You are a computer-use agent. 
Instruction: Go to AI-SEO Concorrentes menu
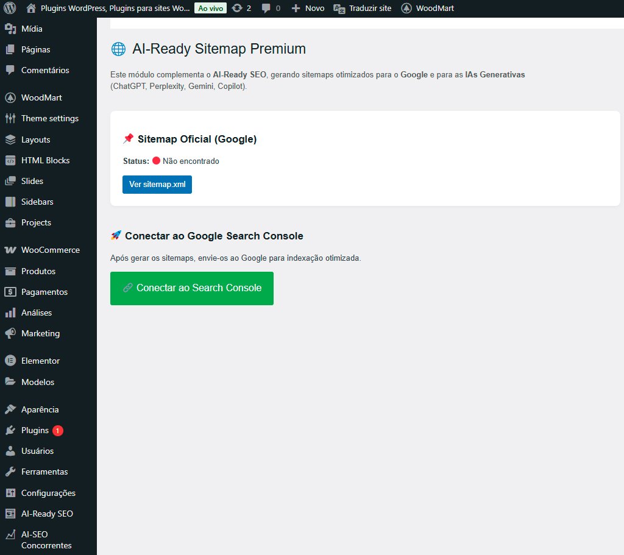tap(46, 540)
